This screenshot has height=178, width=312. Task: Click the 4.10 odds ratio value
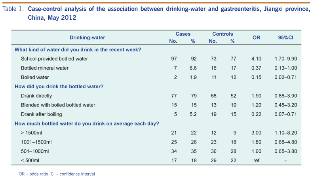[256, 59]
